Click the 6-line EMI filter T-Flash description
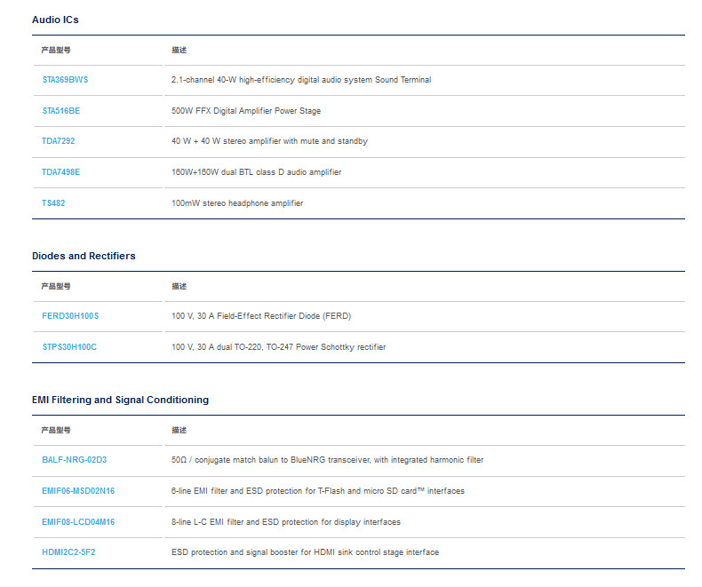 click(x=318, y=491)
